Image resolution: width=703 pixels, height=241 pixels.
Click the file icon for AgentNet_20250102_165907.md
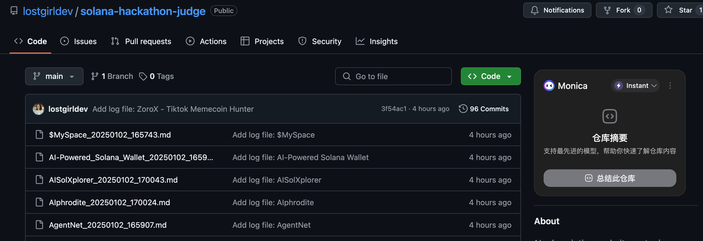(39, 225)
